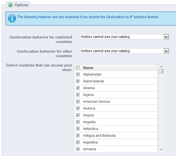The width and height of the screenshot is (176, 156).
Task: Select the Angola country name
Action: (88, 115)
